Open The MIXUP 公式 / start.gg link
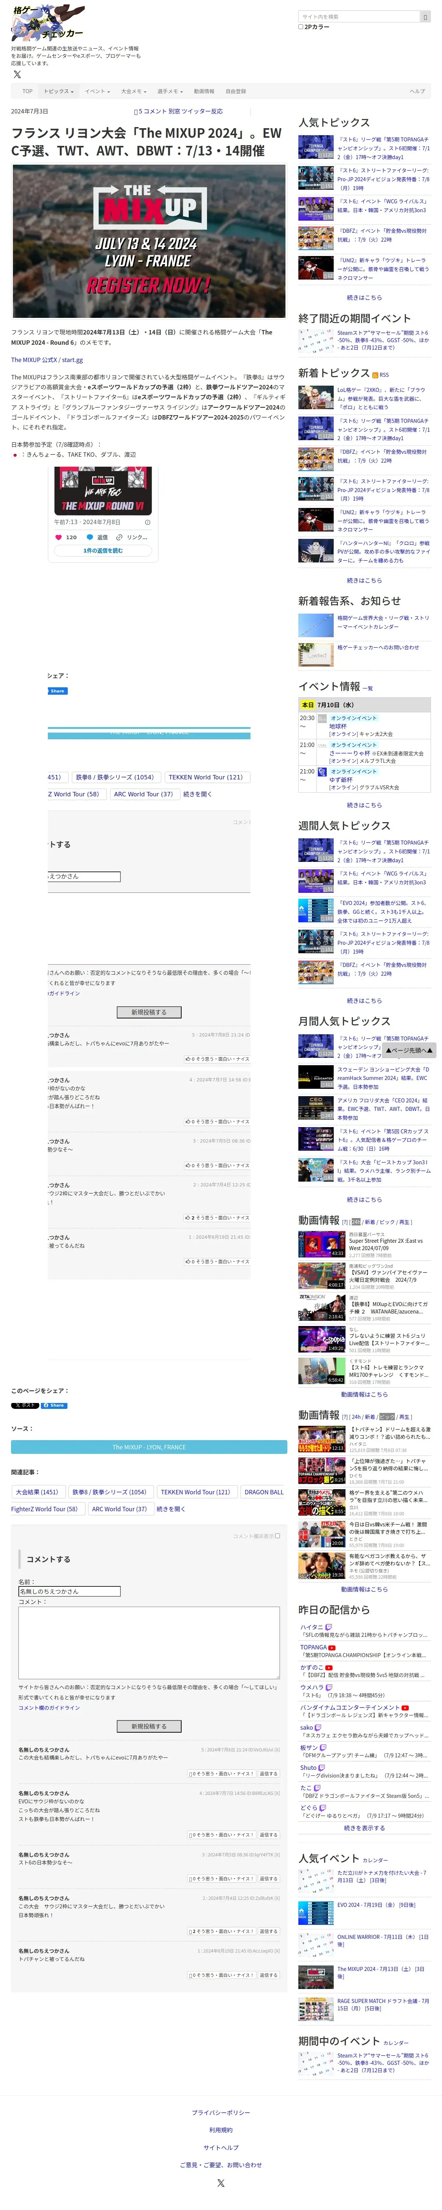Image resolution: width=442 pixels, height=2210 pixels. point(47,360)
